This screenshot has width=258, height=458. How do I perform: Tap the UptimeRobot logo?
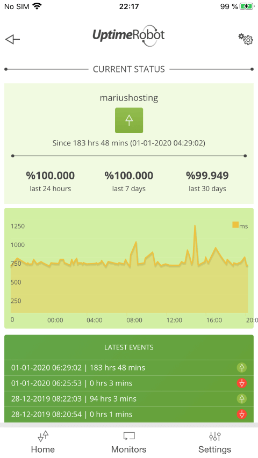pyautogui.click(x=128, y=36)
